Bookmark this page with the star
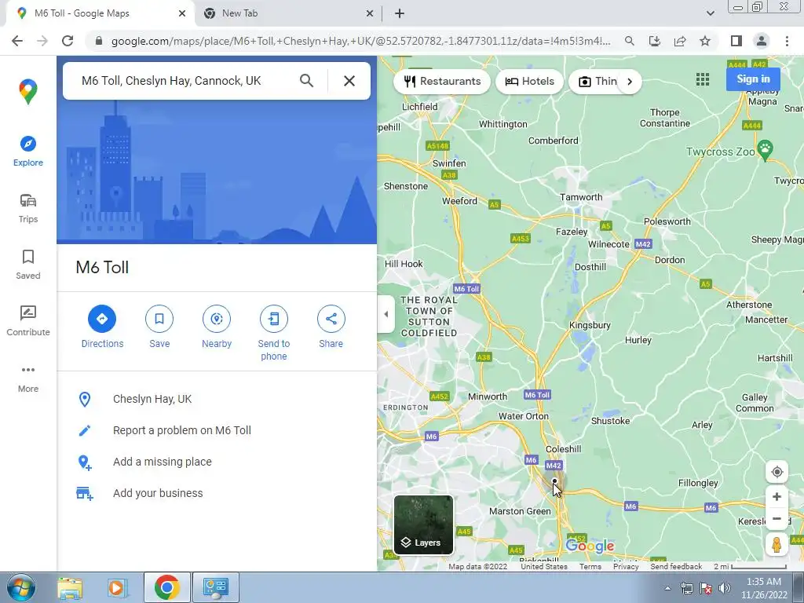Viewport: 804px width, 603px height. click(705, 41)
